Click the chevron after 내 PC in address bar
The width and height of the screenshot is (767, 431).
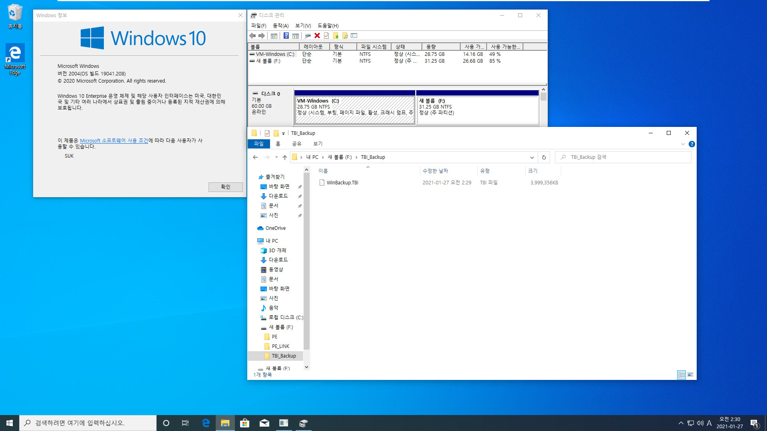pyautogui.click(x=323, y=157)
